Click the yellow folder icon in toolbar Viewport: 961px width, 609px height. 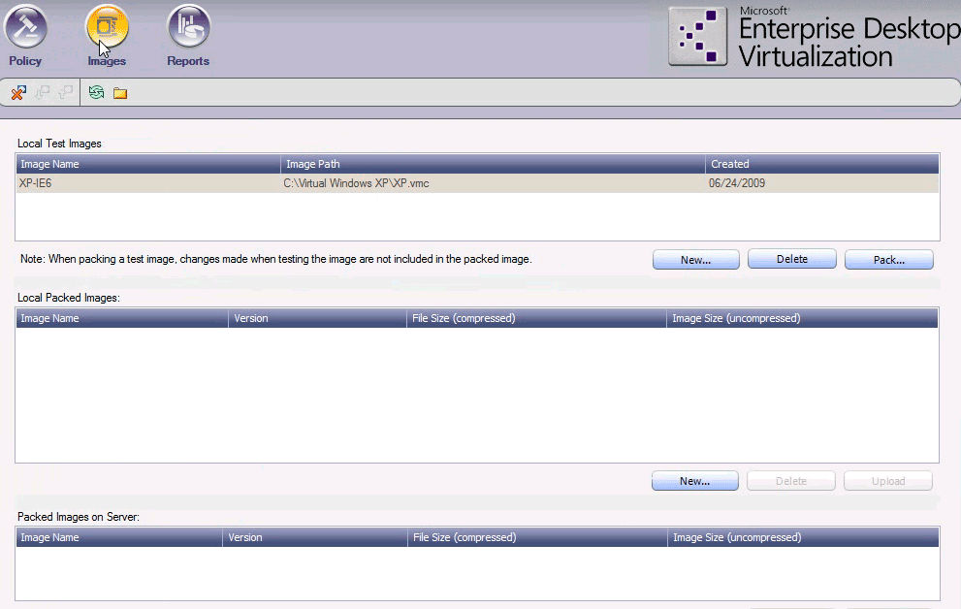120,93
